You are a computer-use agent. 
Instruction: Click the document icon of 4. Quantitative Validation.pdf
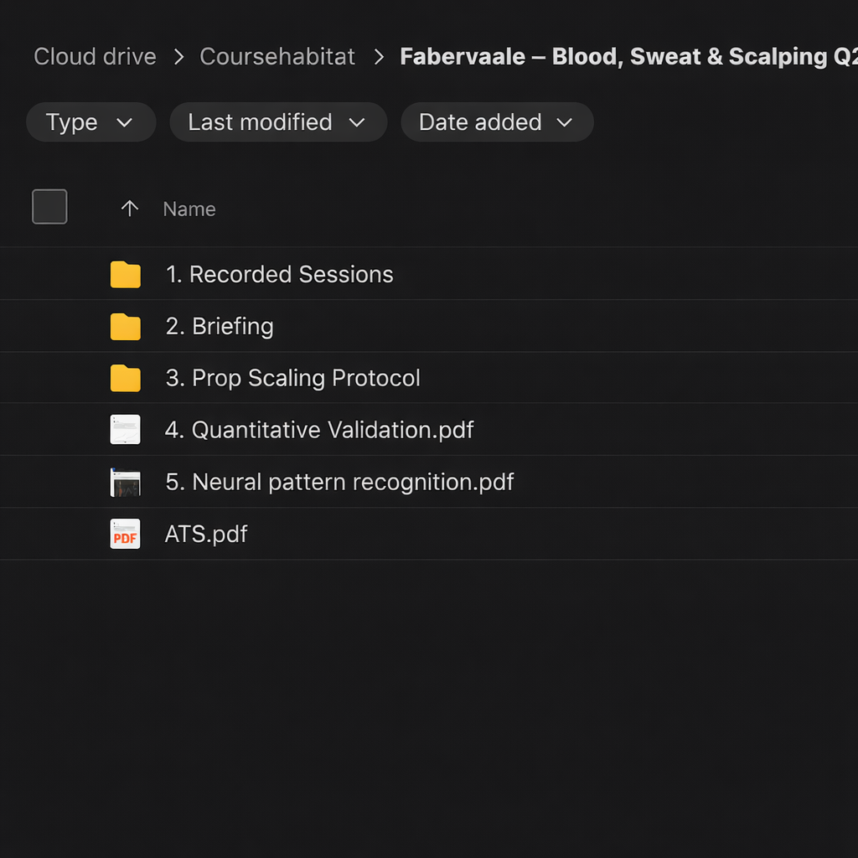(125, 429)
